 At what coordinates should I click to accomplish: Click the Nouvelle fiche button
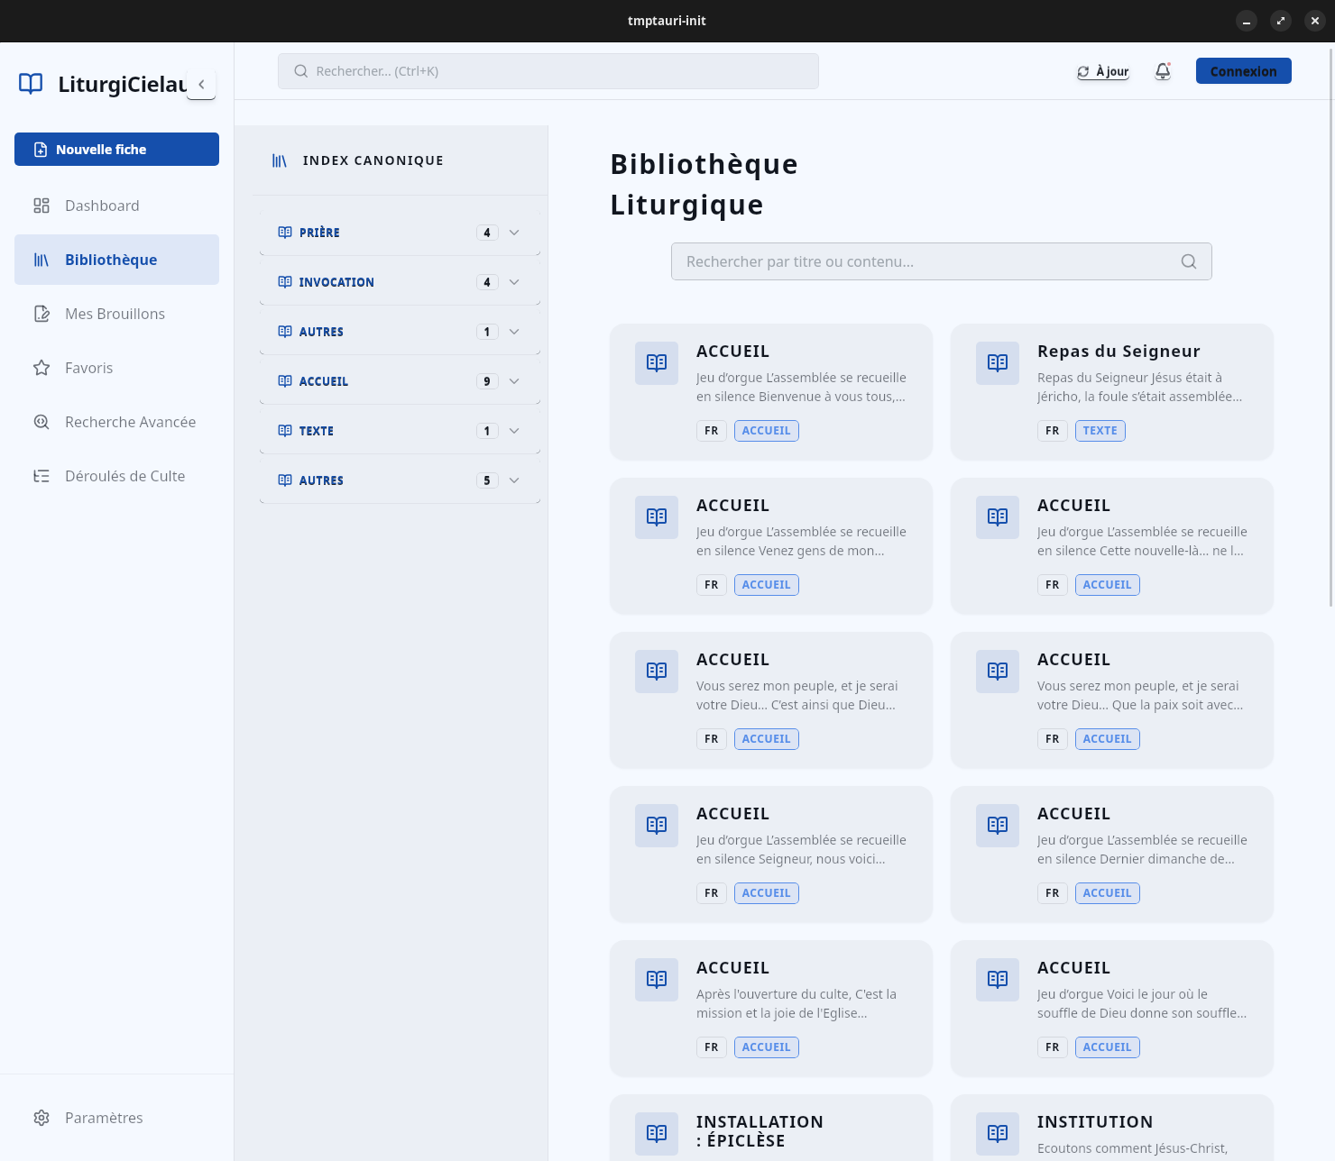click(116, 150)
